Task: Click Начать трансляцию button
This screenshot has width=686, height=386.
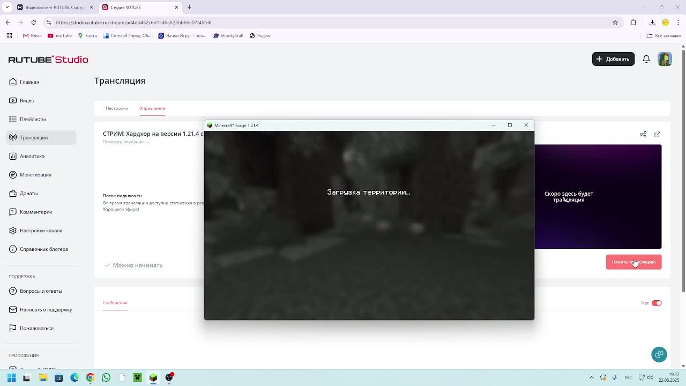Action: [633, 262]
